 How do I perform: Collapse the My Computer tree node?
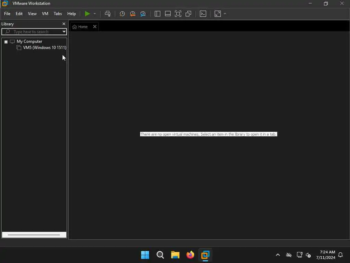pos(6,42)
